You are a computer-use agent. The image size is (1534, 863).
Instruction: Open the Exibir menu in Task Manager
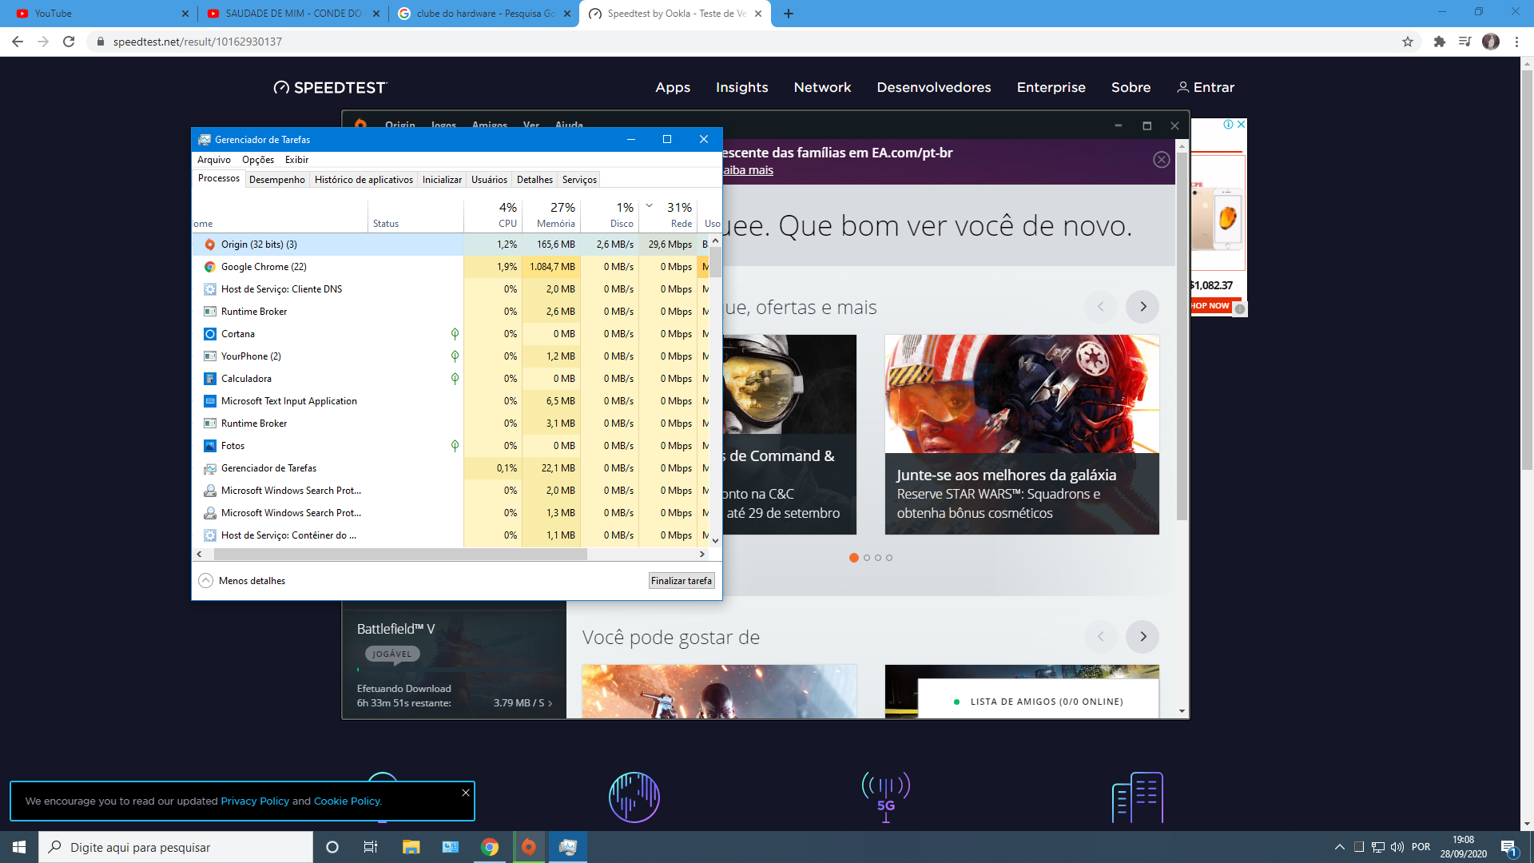coord(296,160)
